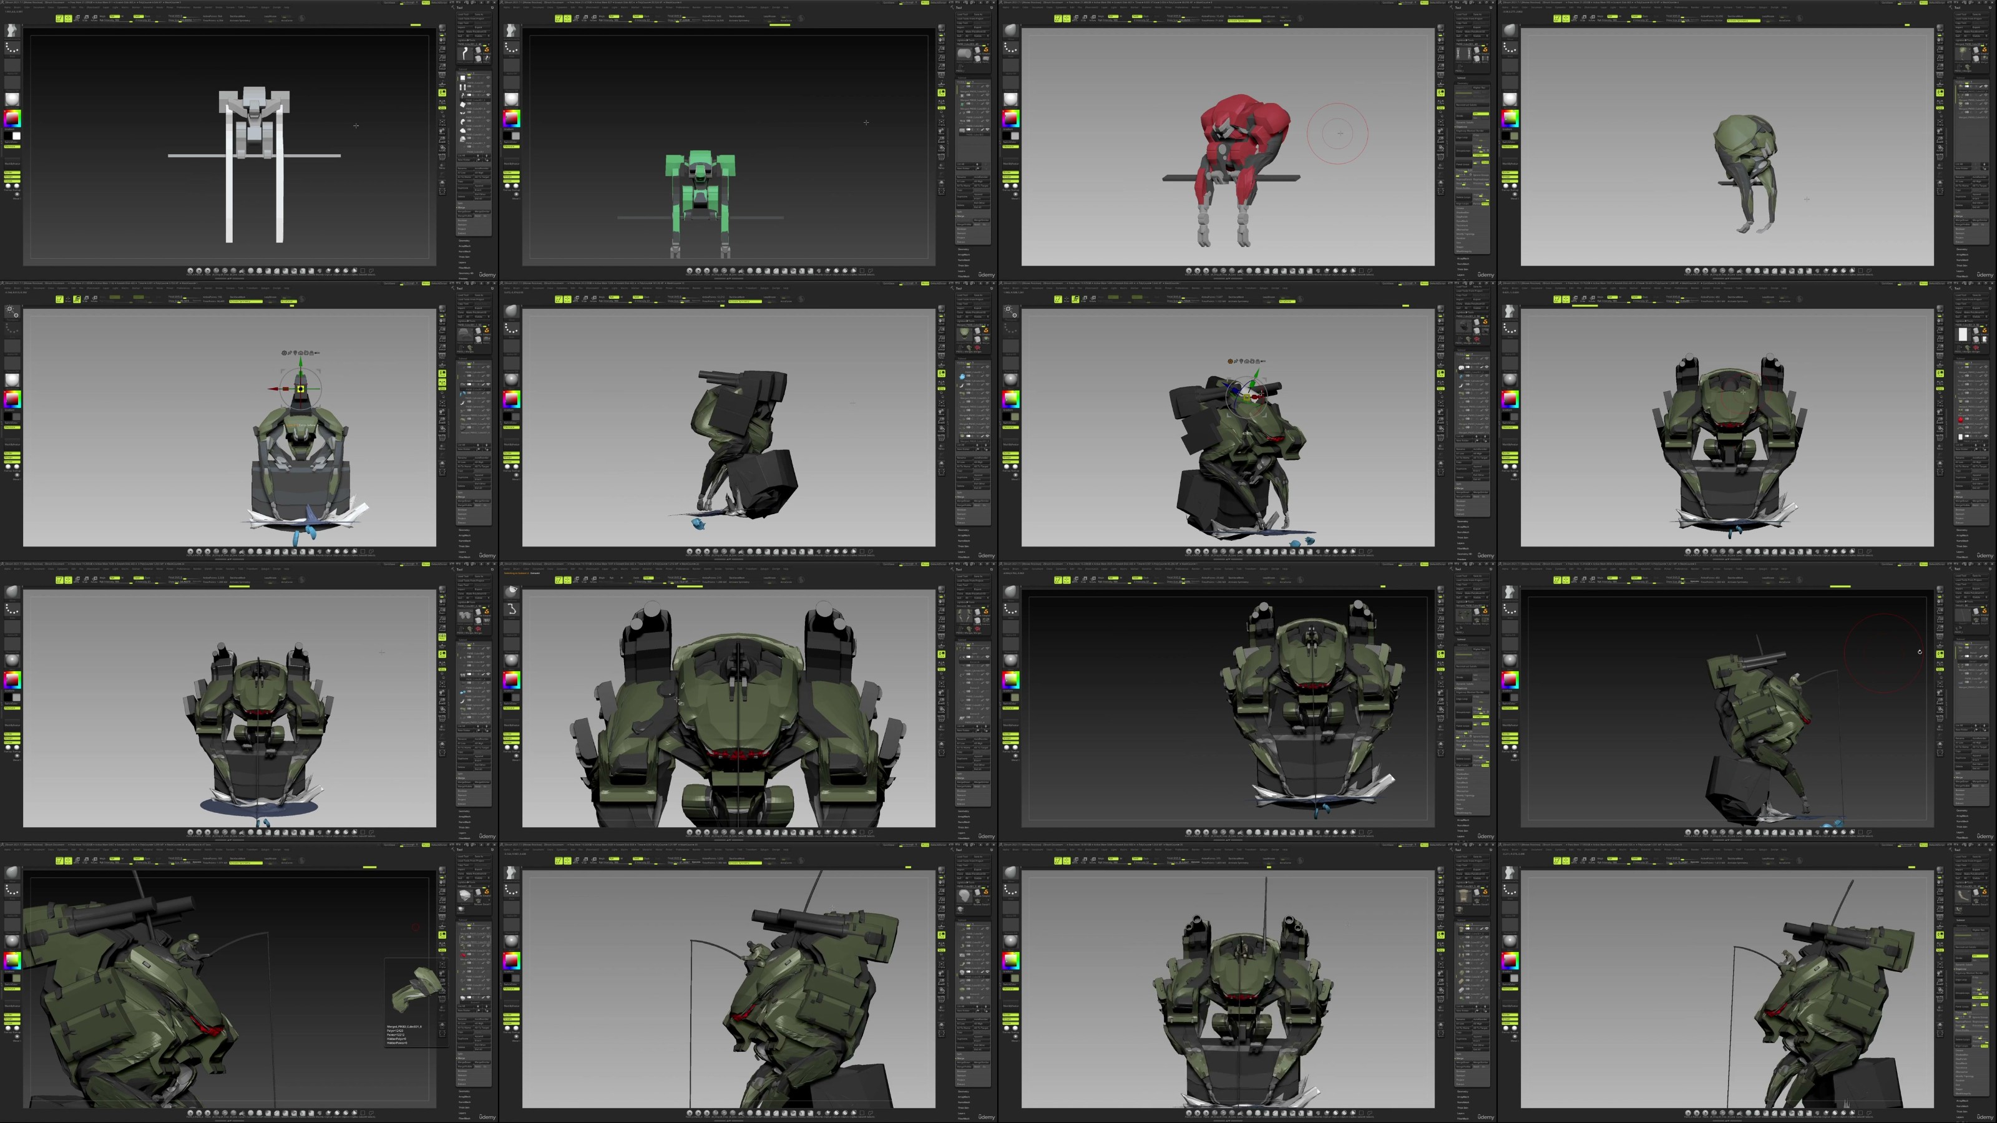
Task: Expand DynaMesh section in red mech screenshot
Action: click(x=1462, y=221)
